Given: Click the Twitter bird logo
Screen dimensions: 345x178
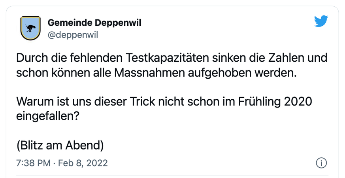Looking at the screenshot, I should click(321, 21).
